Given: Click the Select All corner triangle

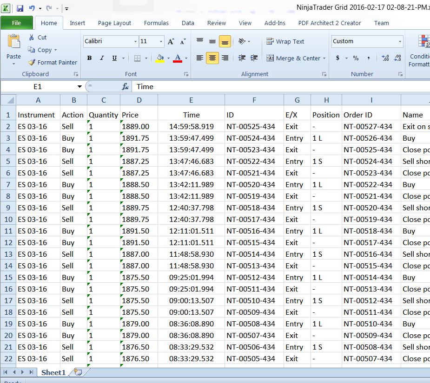Looking at the screenshot, I should (x=8, y=100).
